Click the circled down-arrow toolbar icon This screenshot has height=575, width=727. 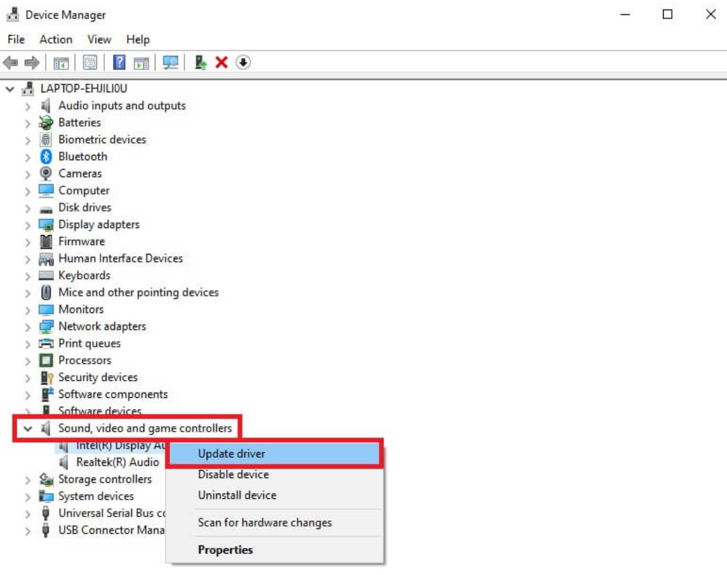click(x=243, y=63)
